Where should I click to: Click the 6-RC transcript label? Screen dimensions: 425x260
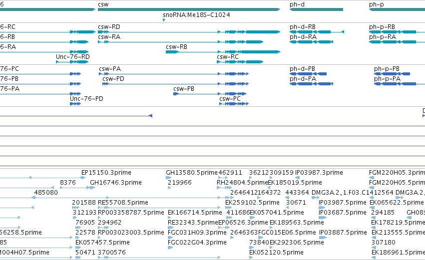7,27
